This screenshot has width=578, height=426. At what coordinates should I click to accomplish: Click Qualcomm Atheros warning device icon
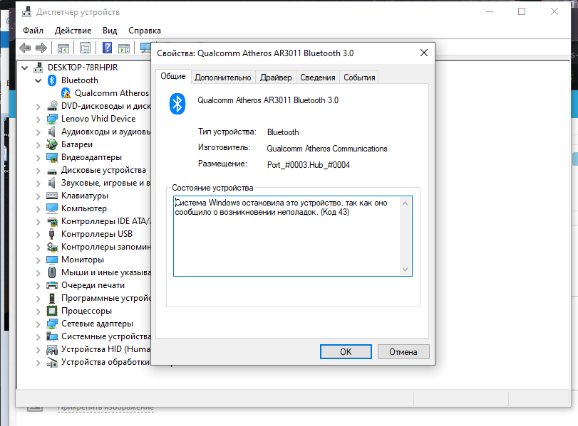pos(66,93)
